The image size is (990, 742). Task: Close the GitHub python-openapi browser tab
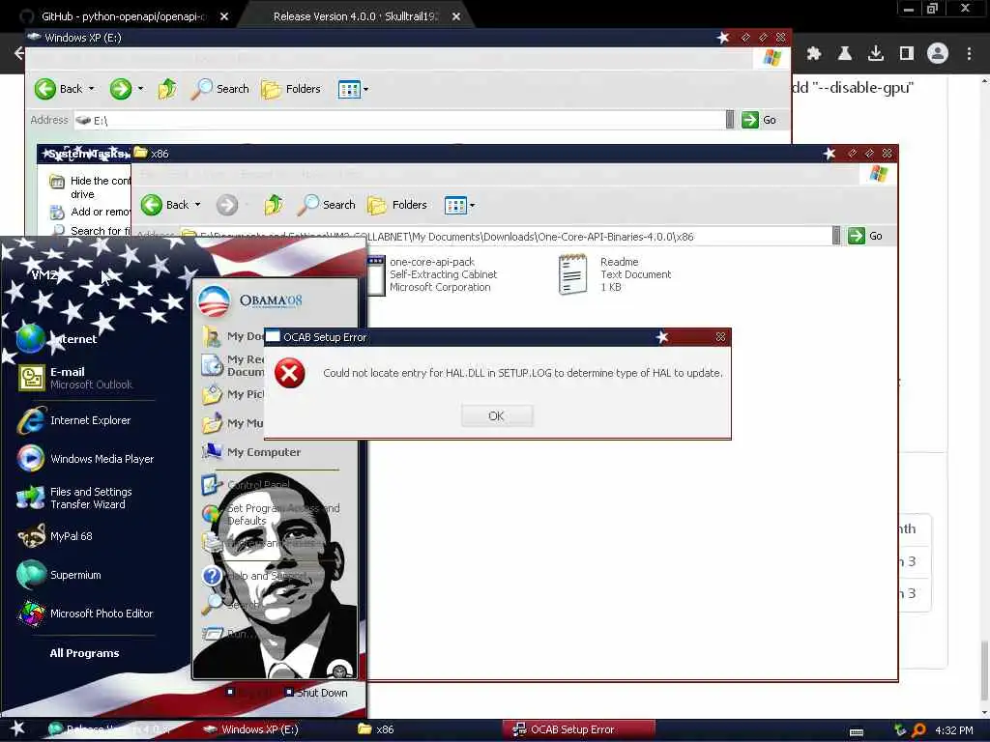(x=224, y=17)
